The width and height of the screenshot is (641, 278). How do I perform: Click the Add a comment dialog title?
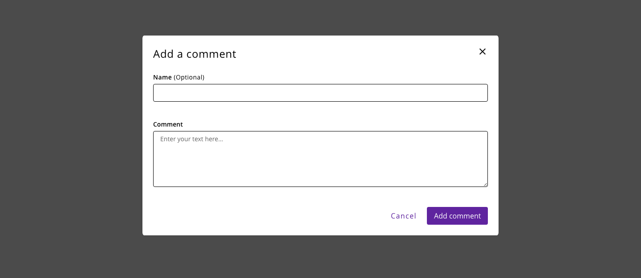(x=195, y=54)
